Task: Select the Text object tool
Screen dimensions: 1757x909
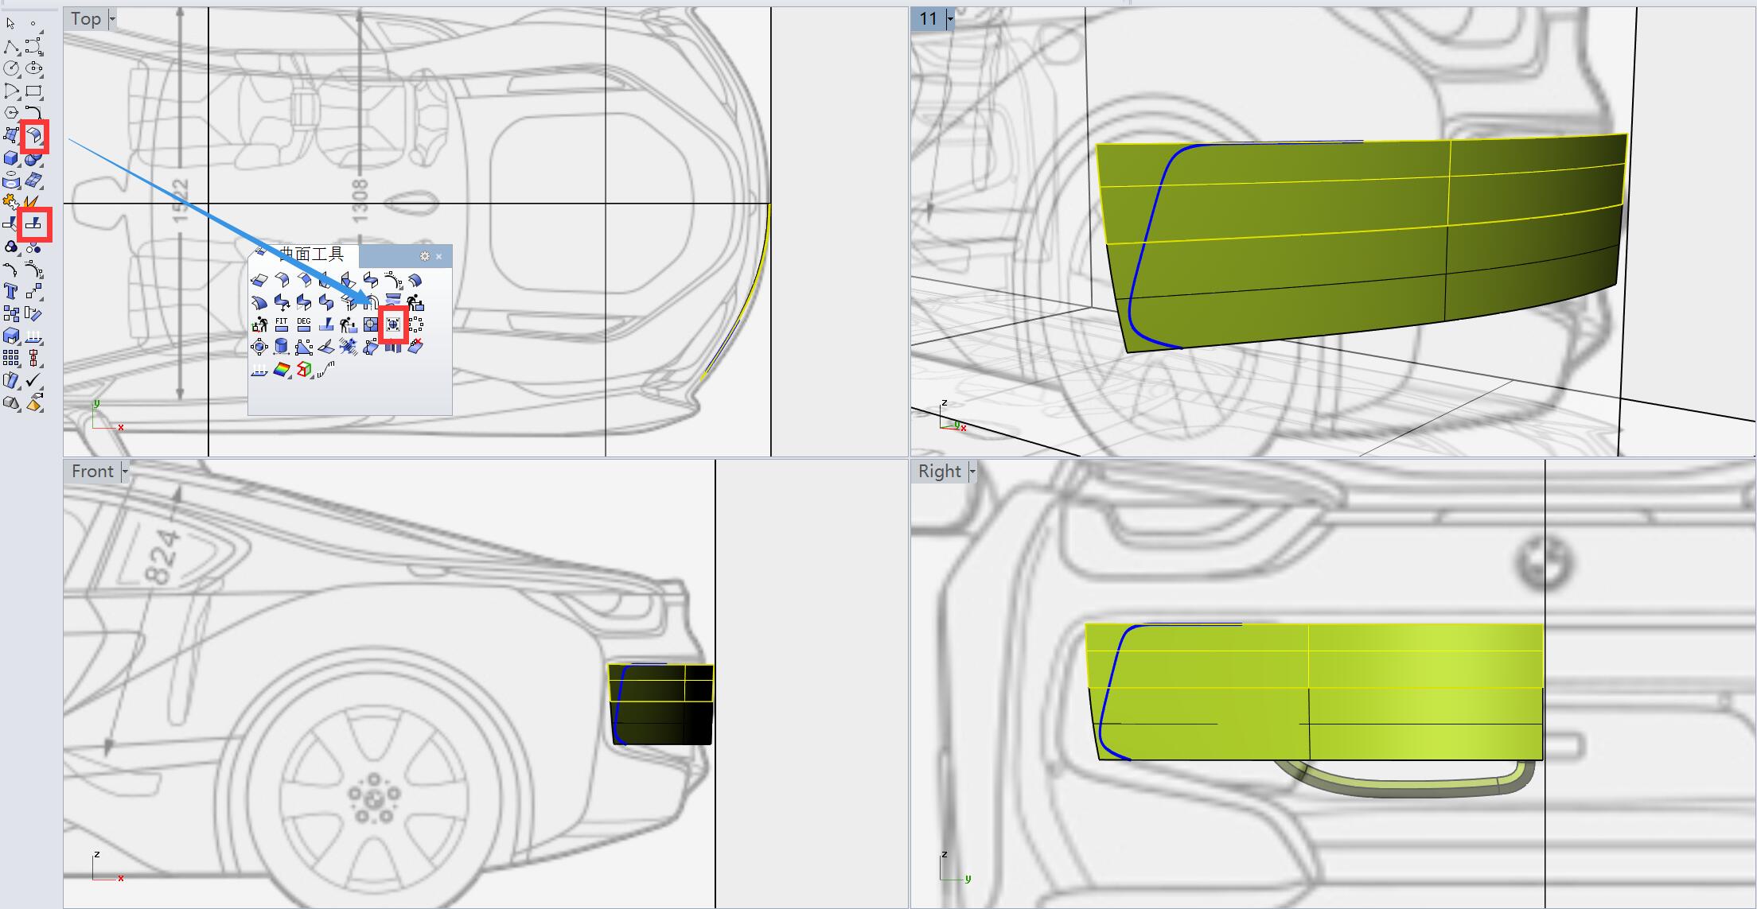Action: pyautogui.click(x=10, y=291)
